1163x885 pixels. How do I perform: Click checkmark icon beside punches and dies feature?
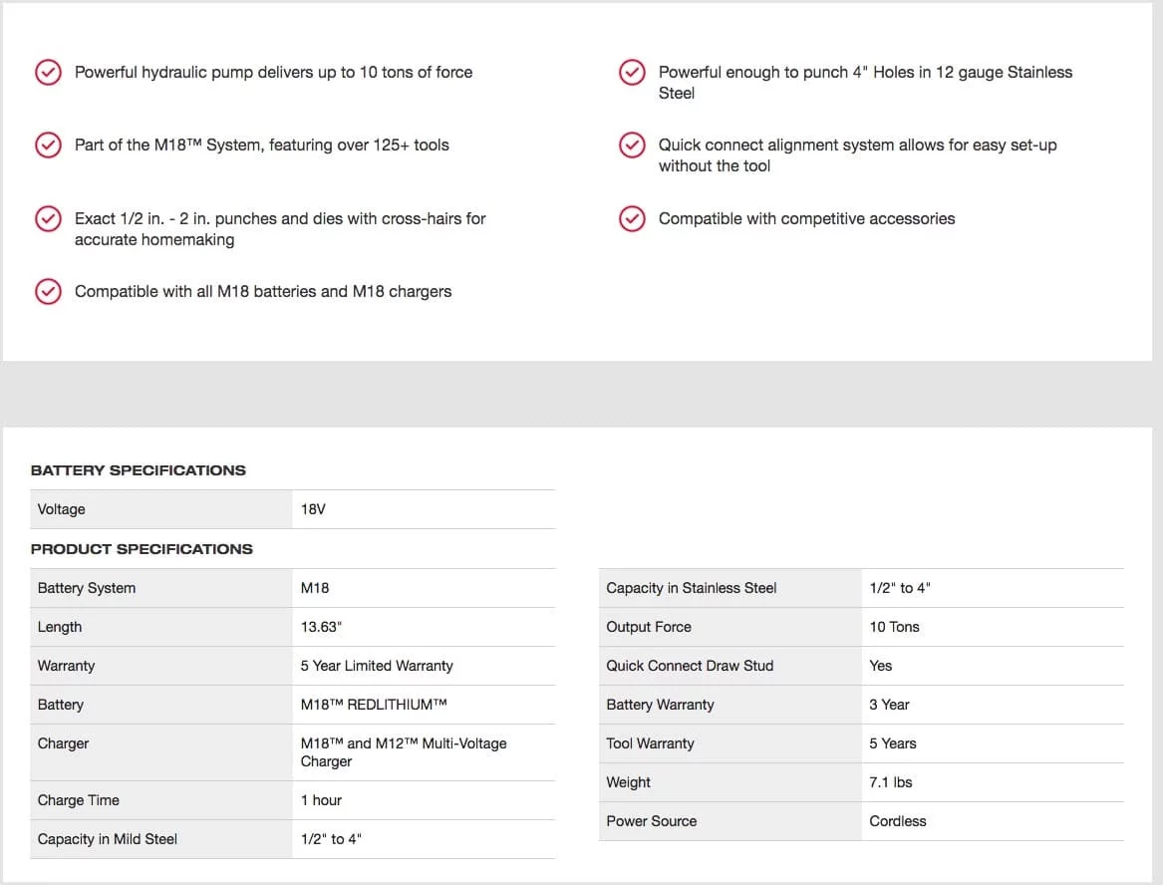[x=48, y=218]
